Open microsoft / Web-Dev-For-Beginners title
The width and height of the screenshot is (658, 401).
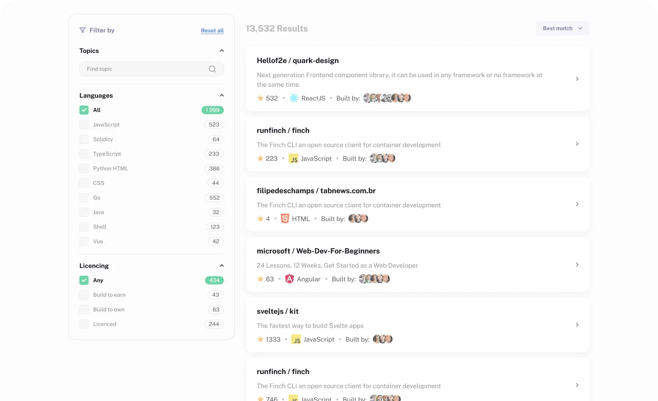click(318, 251)
